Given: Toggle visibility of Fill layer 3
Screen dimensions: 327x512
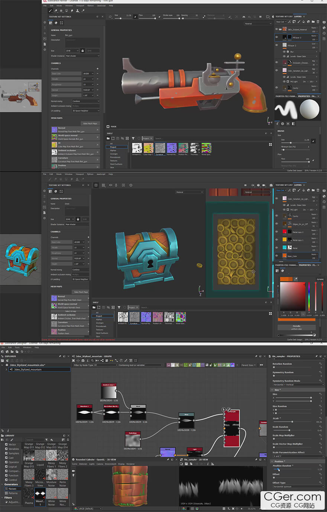Looking at the screenshot, I should tap(276, 37).
